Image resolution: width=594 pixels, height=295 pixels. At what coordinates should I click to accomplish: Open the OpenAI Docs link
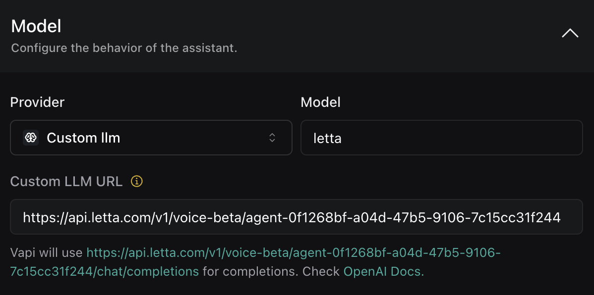(383, 271)
